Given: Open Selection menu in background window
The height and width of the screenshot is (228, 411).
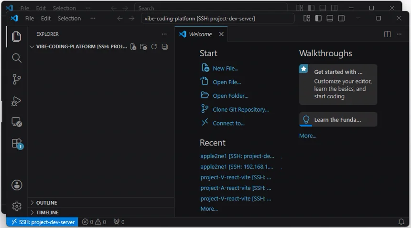Looking at the screenshot, I should click(64, 8).
